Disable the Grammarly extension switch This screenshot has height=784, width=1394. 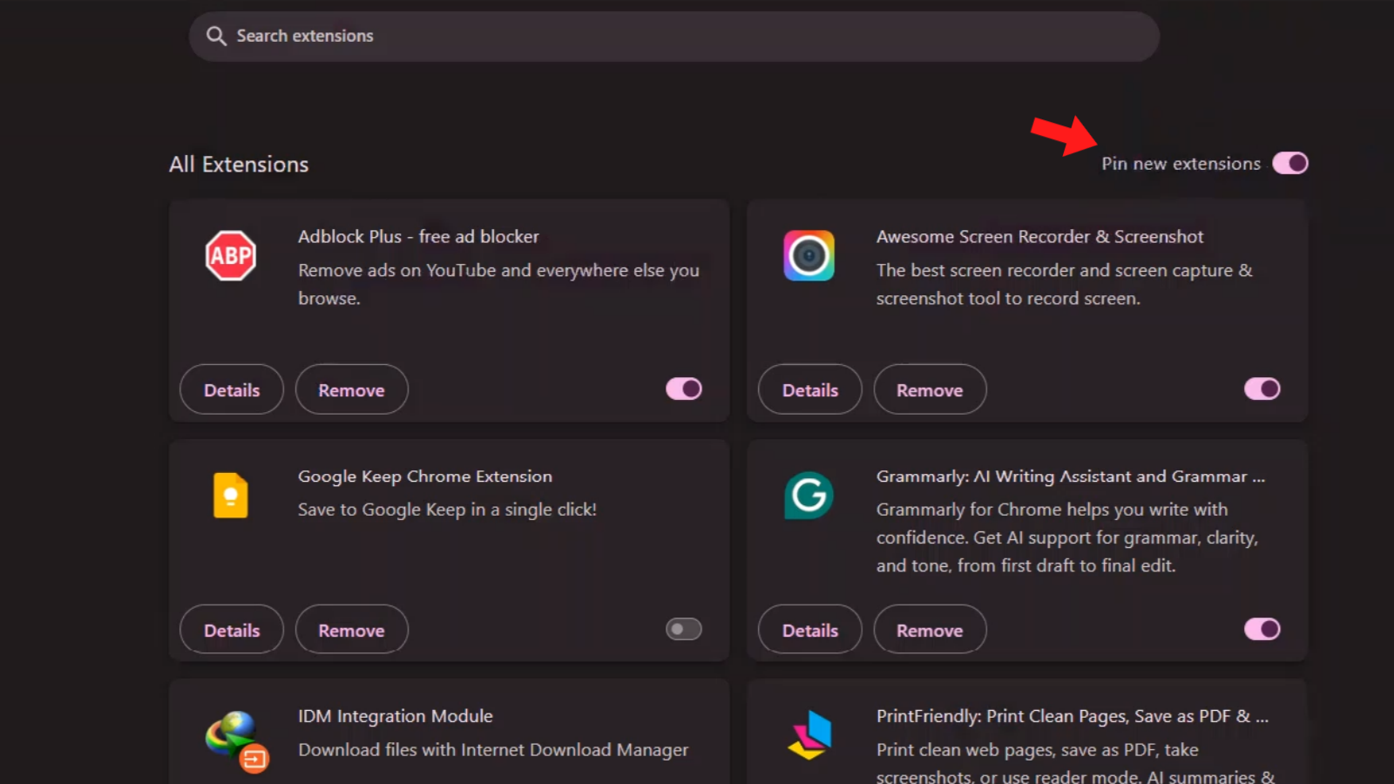tap(1262, 629)
